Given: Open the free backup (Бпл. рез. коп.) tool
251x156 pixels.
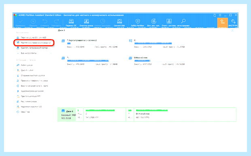Looking at the screenshot, I should pos(153,23).
